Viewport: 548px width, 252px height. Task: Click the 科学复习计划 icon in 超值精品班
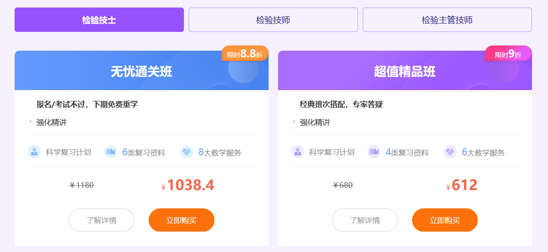[x=298, y=152]
